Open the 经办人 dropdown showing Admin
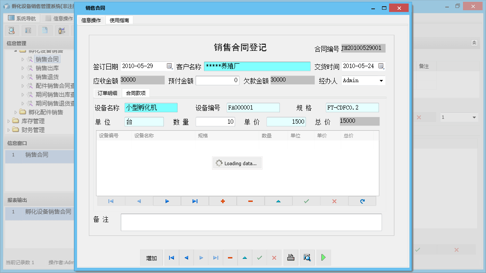 381,80
